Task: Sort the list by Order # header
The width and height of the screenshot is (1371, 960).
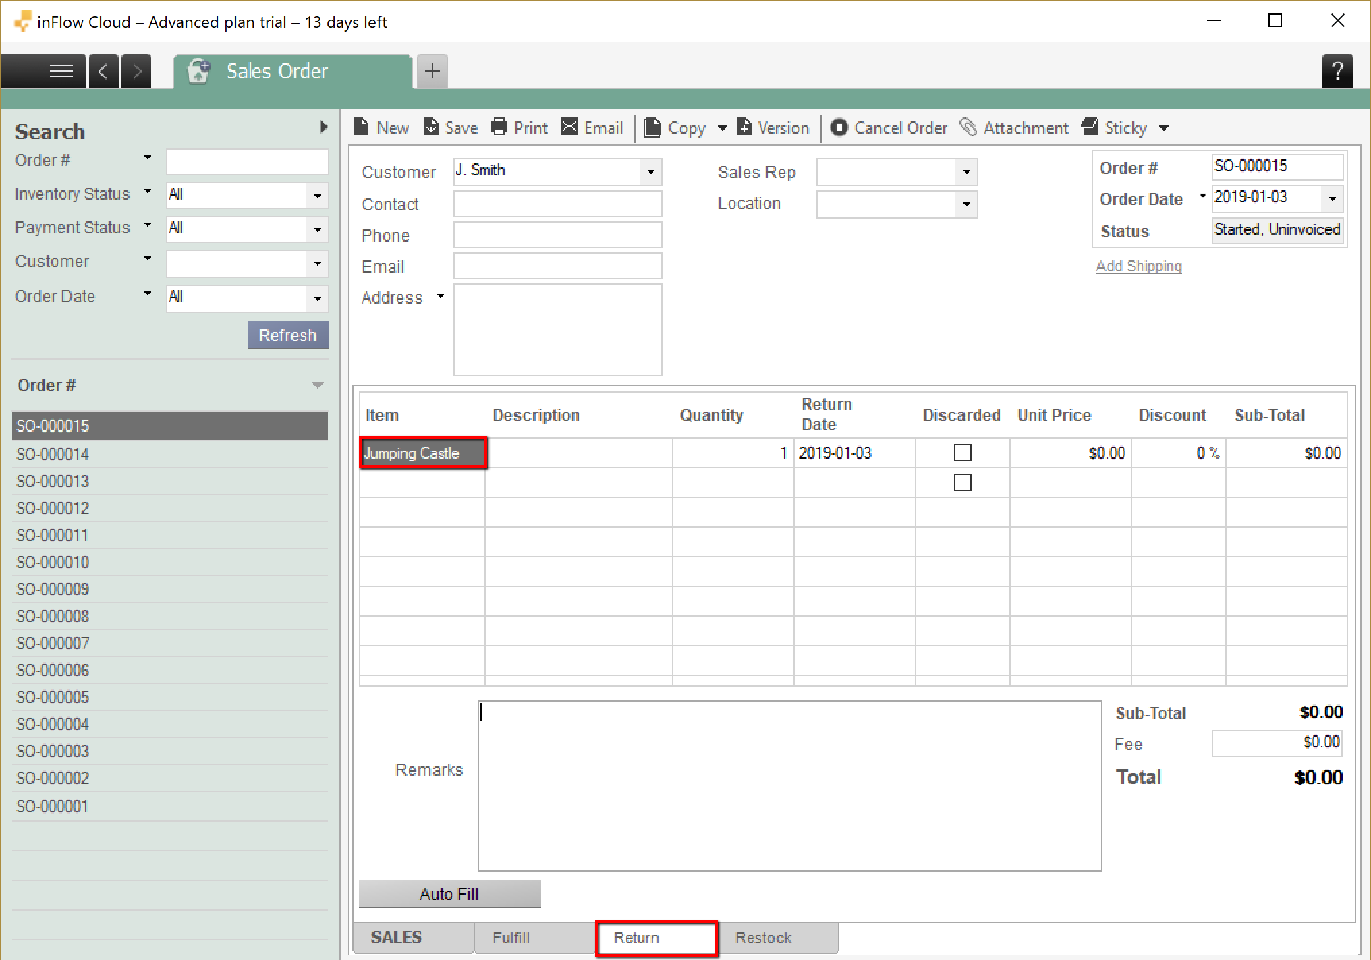Action: (x=170, y=385)
